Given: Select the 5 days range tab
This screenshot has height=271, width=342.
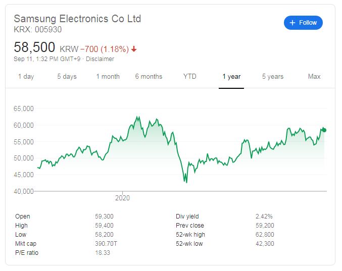Looking at the screenshot, I should click(x=67, y=77).
